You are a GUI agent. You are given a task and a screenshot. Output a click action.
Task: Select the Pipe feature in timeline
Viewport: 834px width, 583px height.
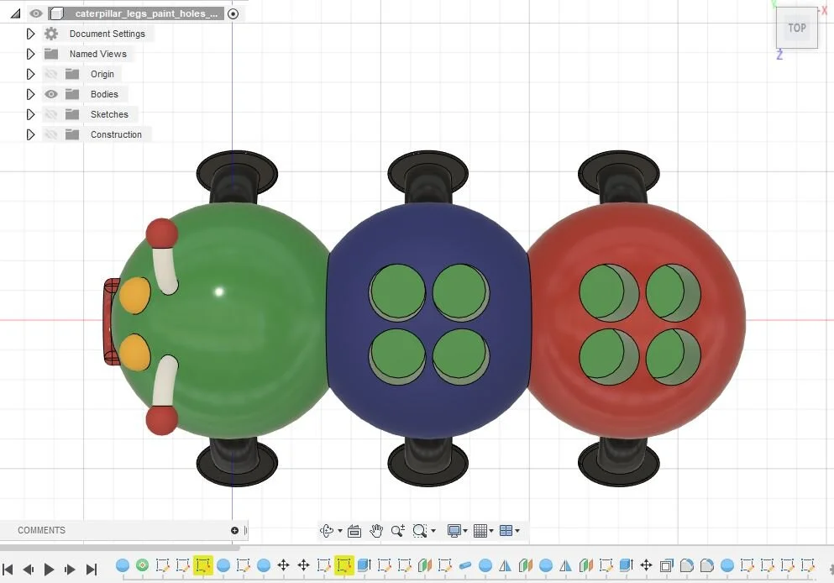coord(465,565)
